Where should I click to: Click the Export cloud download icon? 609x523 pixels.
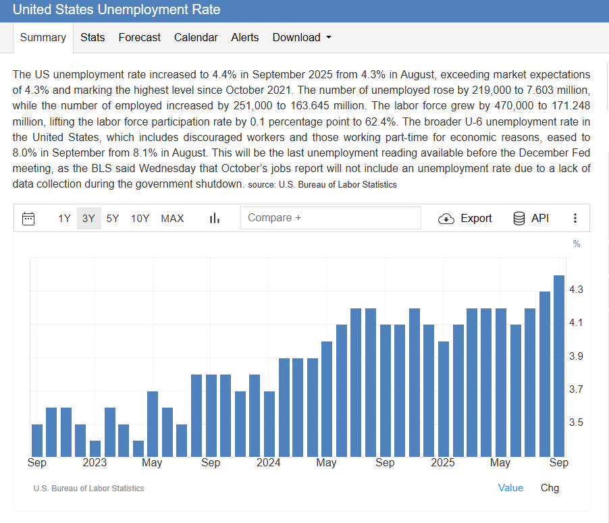(446, 219)
